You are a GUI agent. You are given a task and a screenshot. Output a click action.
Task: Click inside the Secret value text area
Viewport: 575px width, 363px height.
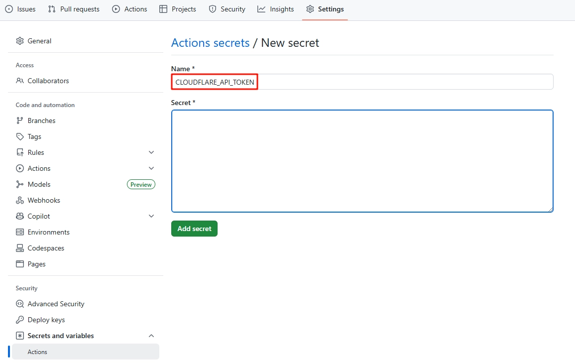tap(362, 160)
